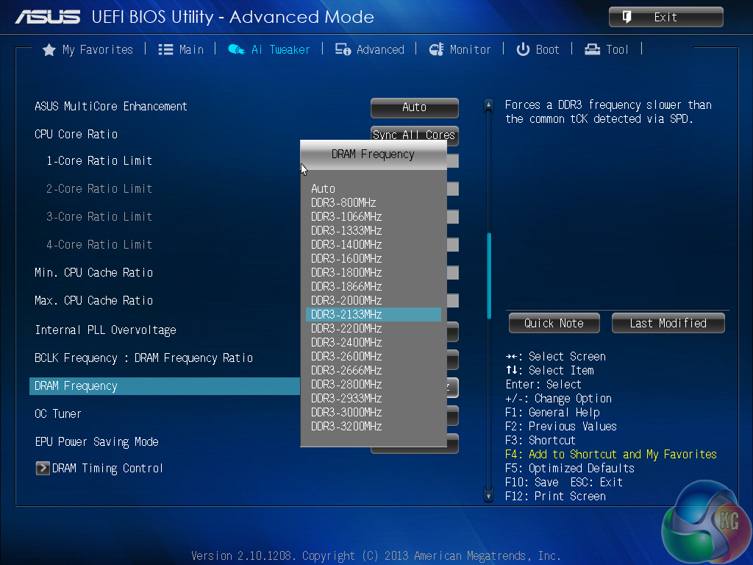
Task: Select DDR3-2000MHz frequency
Action: pyautogui.click(x=373, y=300)
